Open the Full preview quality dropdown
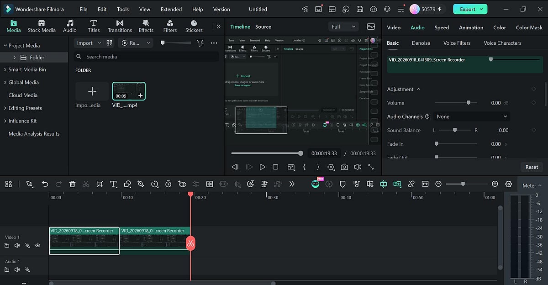Image resolution: width=548 pixels, height=285 pixels. point(342,27)
